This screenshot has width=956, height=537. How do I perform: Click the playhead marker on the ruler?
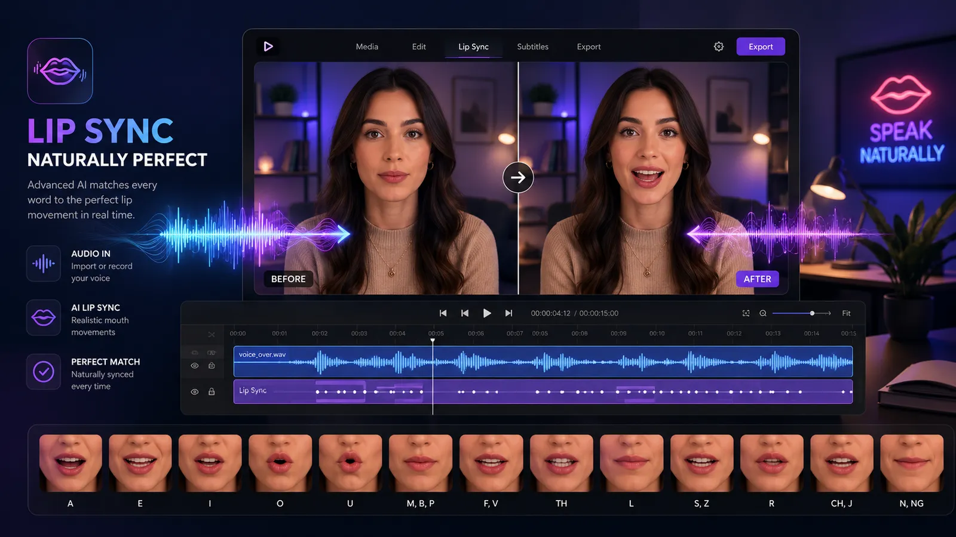point(433,340)
